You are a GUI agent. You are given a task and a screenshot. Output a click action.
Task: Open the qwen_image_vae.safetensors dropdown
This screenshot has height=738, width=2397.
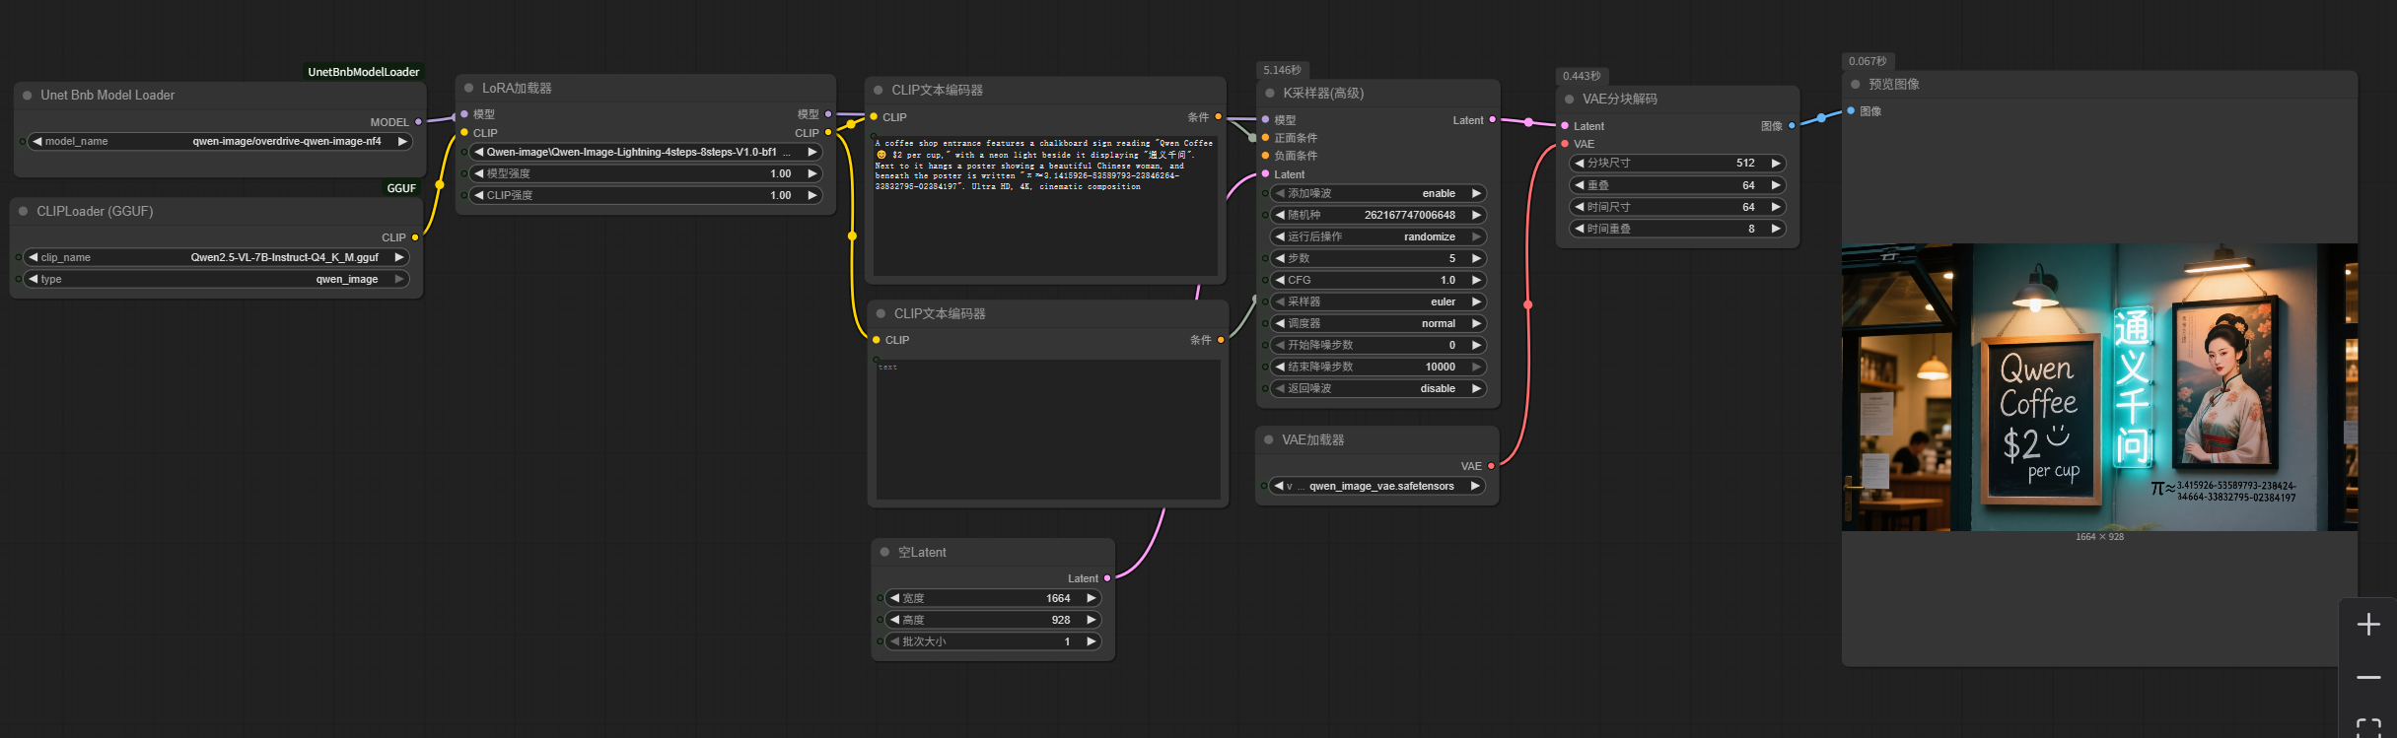tap(1378, 486)
